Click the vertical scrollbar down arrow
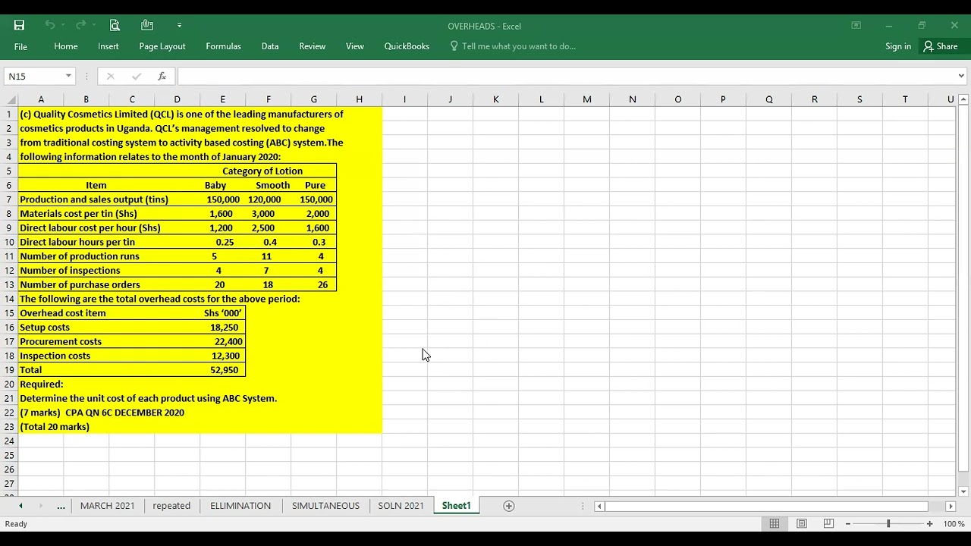This screenshot has height=546, width=971. click(x=963, y=491)
